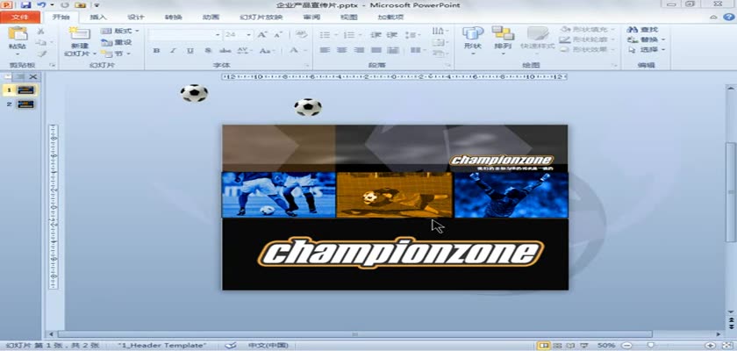Screen dimensions: 737x351
Task: Switch to the 设计 (Design) tab
Action: coord(136,18)
